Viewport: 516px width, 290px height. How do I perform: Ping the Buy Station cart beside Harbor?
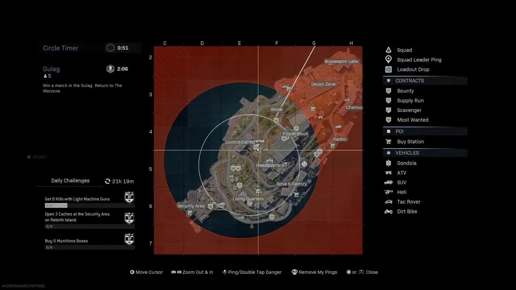pos(333,145)
